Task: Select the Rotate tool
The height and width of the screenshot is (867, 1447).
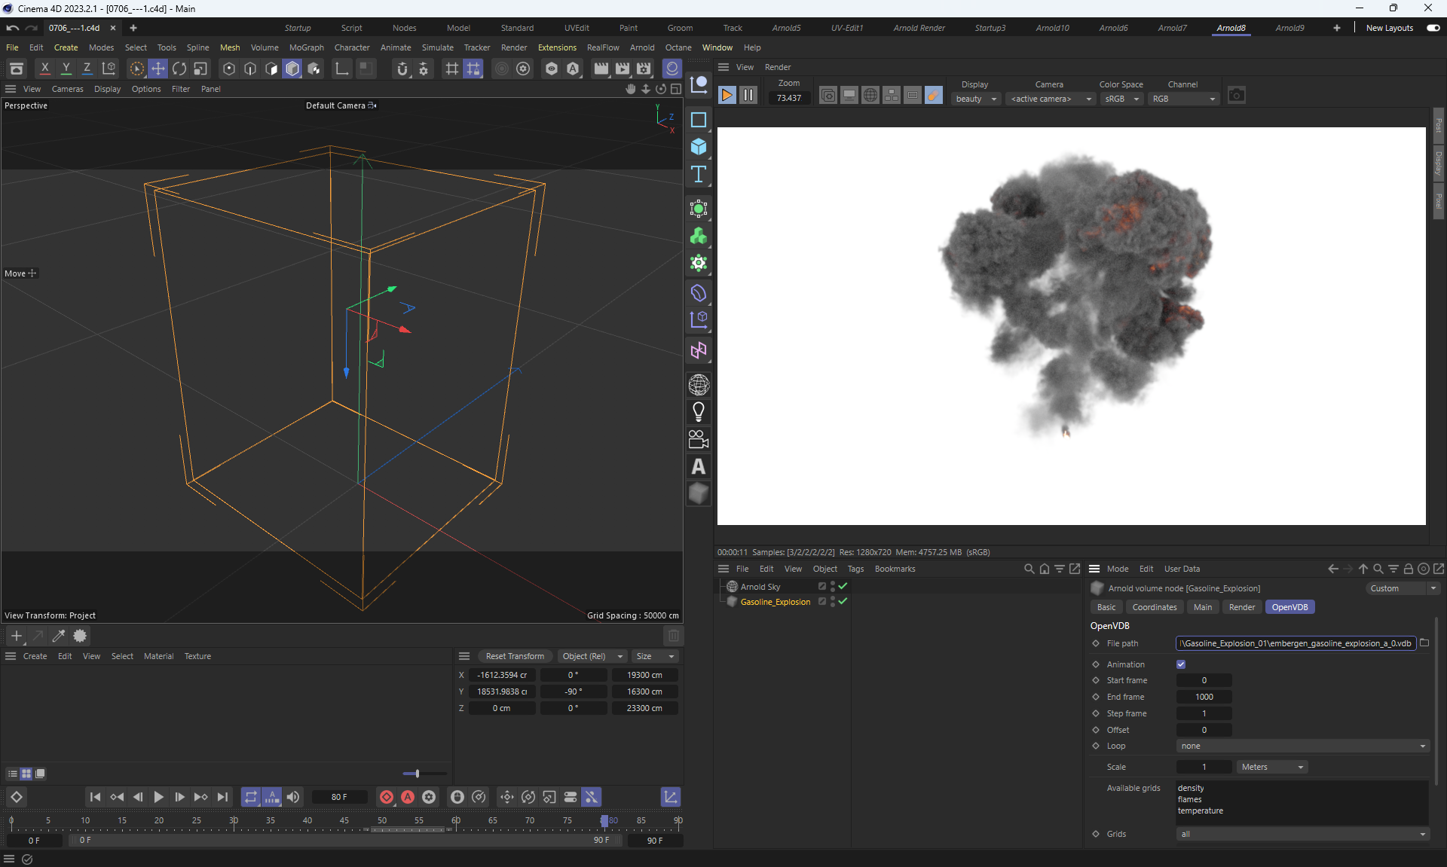Action: pyautogui.click(x=179, y=69)
